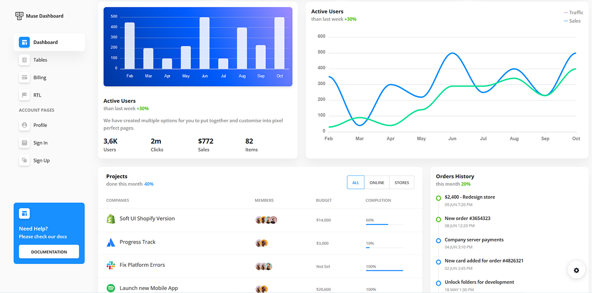Image resolution: width=592 pixels, height=293 pixels.
Task: Click member avatars for Launch new Mobile App
Action: (261, 290)
